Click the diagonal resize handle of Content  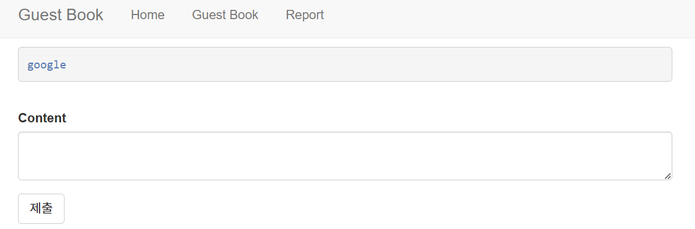pyautogui.click(x=668, y=176)
